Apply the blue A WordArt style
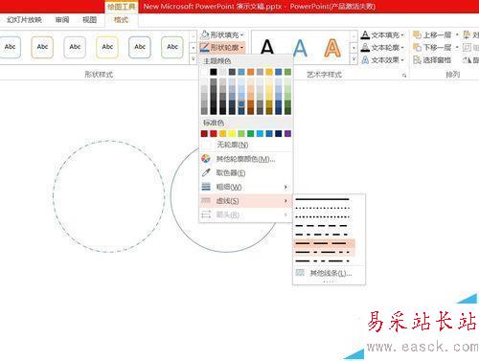479x361 pixels. [300, 48]
